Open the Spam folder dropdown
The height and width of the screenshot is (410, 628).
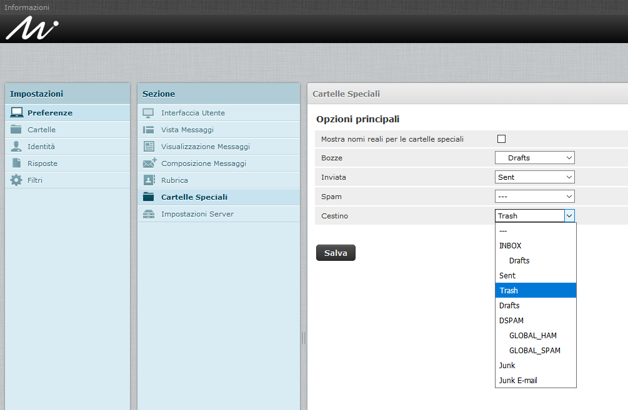[534, 197]
